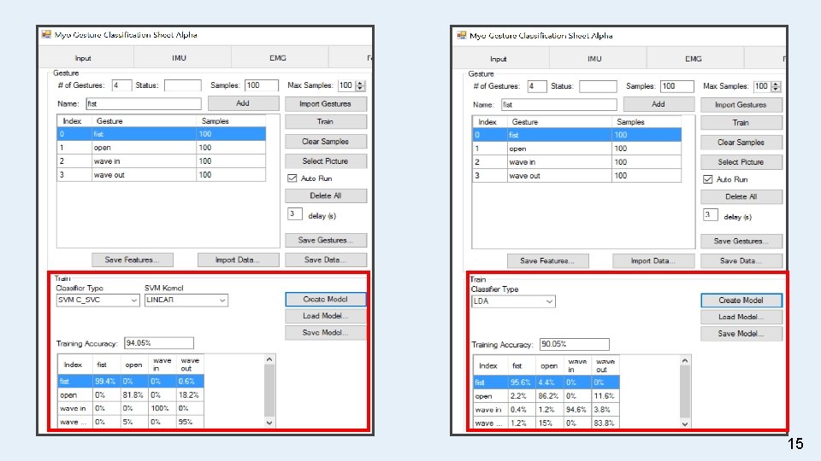Click Save Model in right window
The height and width of the screenshot is (461, 821).
click(x=741, y=334)
